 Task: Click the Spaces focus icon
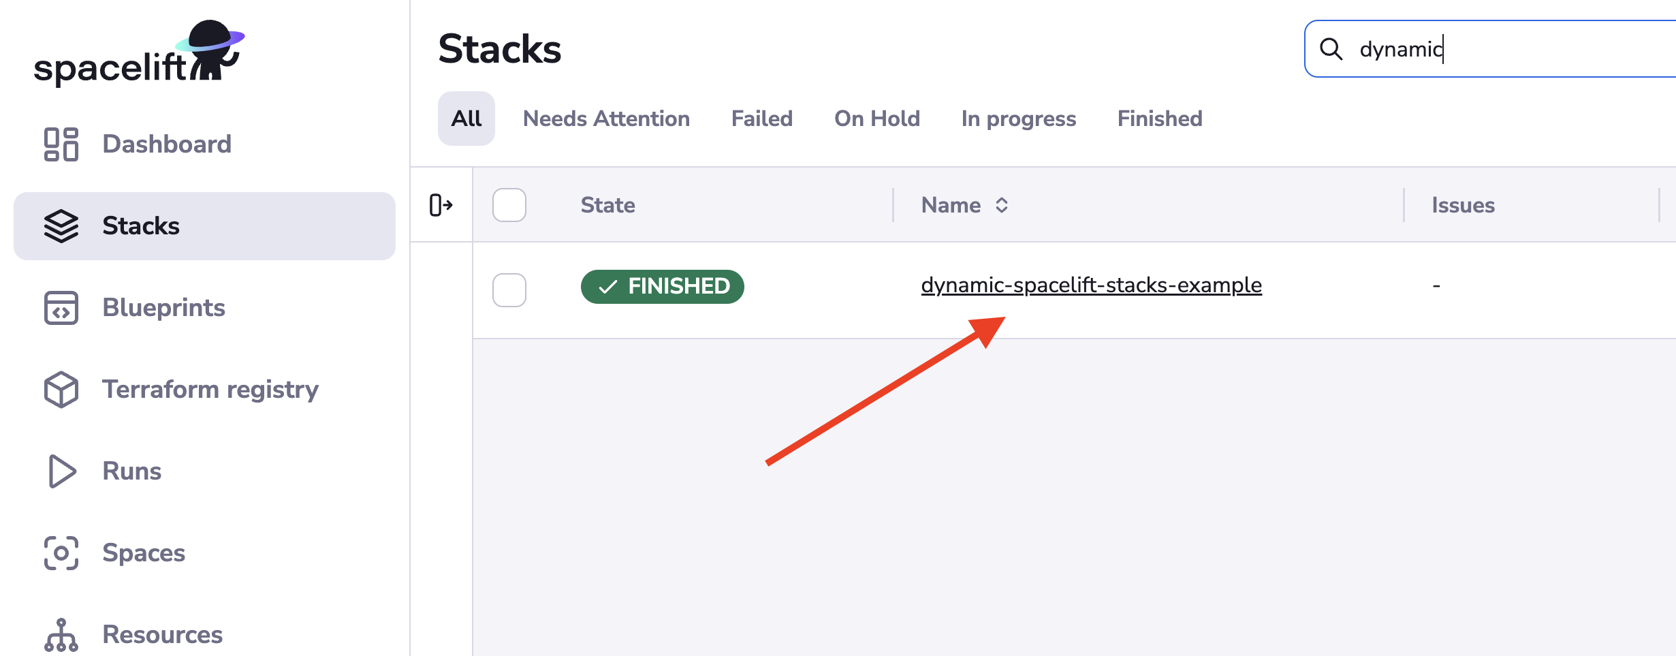point(61,553)
